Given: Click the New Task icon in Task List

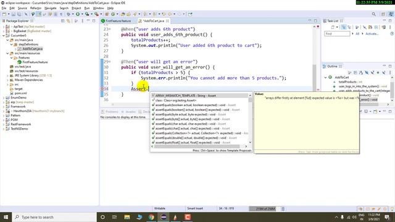Looking at the screenshot, I should [333, 27].
